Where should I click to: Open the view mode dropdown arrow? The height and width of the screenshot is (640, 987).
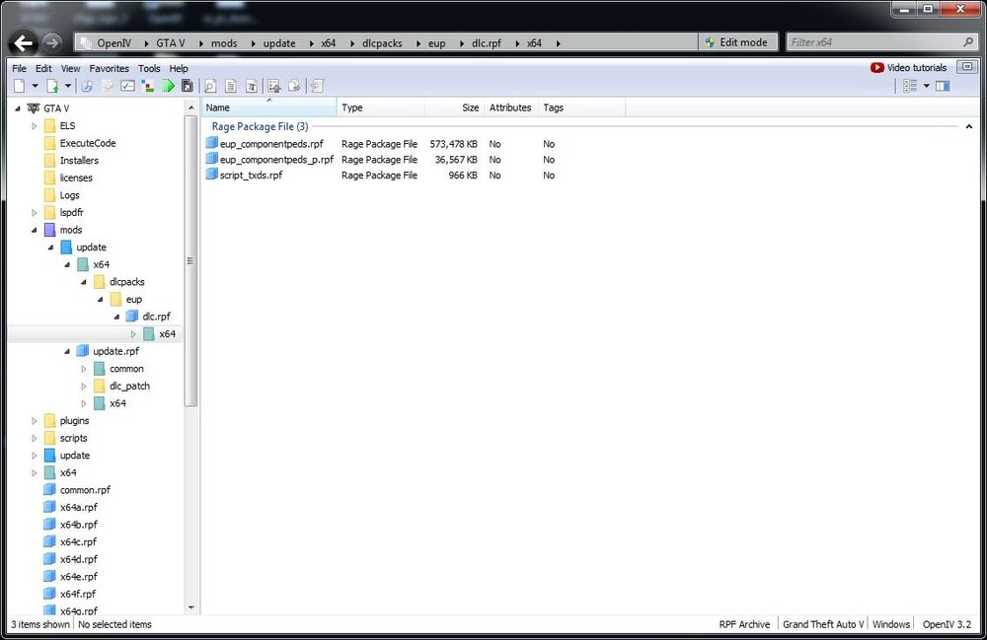tap(927, 86)
